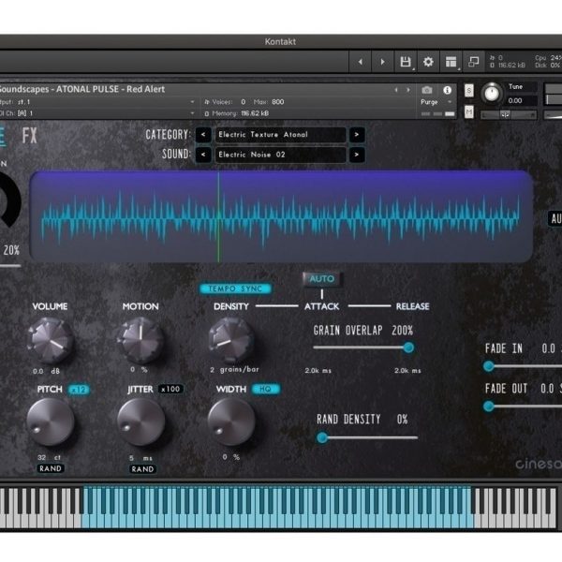The width and height of the screenshot is (562, 562).
Task: Click the 0.0 dB volume value
Action: point(46,371)
